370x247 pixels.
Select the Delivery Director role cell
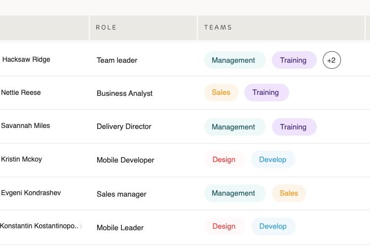coord(124,126)
